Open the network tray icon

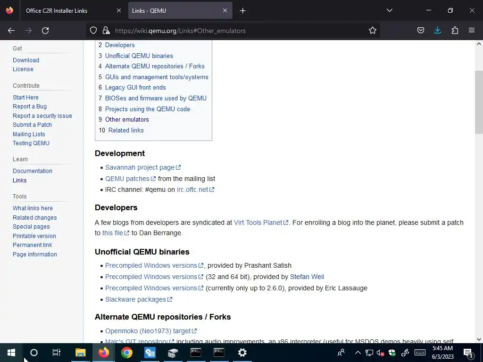pos(369,353)
